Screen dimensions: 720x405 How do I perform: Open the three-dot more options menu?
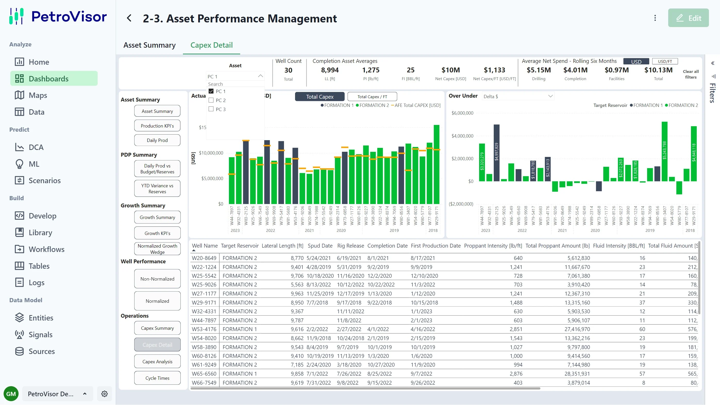[655, 18]
